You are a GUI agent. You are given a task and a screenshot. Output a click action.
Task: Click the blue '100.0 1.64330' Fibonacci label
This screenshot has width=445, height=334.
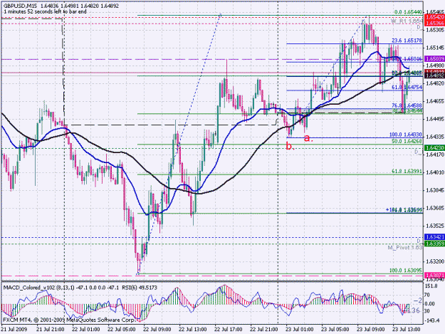pos(406,135)
